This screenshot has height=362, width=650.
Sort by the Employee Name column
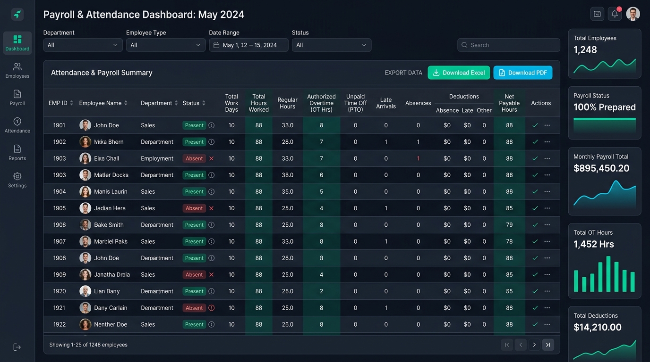(103, 103)
